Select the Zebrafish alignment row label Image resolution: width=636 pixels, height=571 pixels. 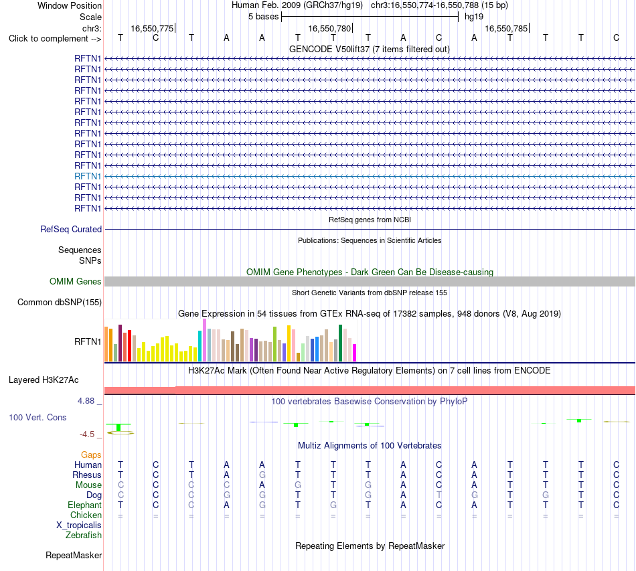point(84,536)
